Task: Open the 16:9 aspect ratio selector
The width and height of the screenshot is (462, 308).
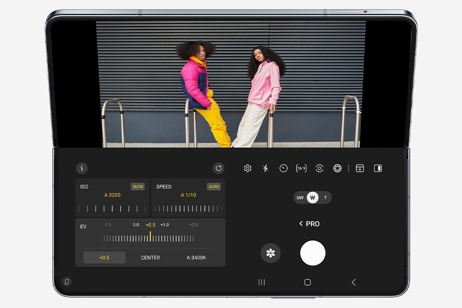Action: pyautogui.click(x=301, y=168)
